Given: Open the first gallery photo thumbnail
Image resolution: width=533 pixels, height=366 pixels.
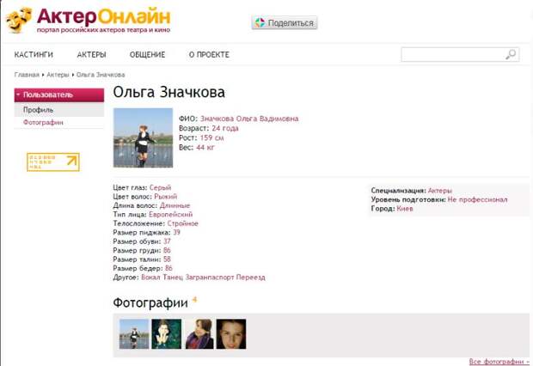Looking at the screenshot, I should tap(134, 334).
